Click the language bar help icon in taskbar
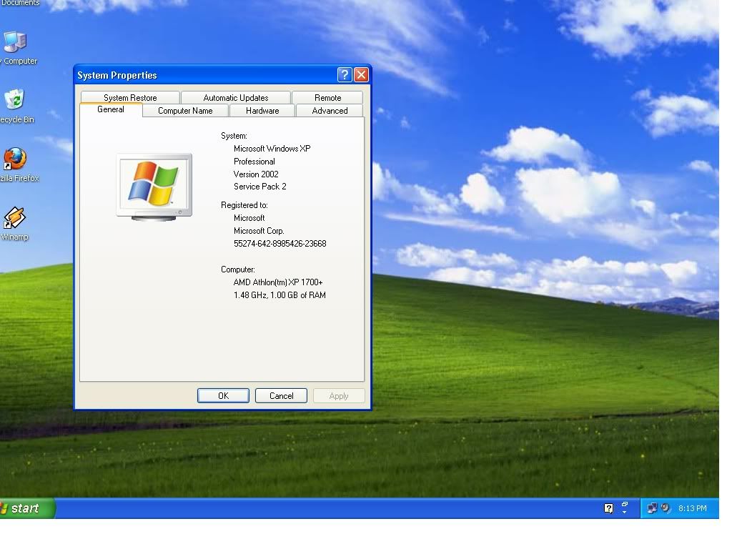This screenshot has height=549, width=732. click(x=609, y=508)
